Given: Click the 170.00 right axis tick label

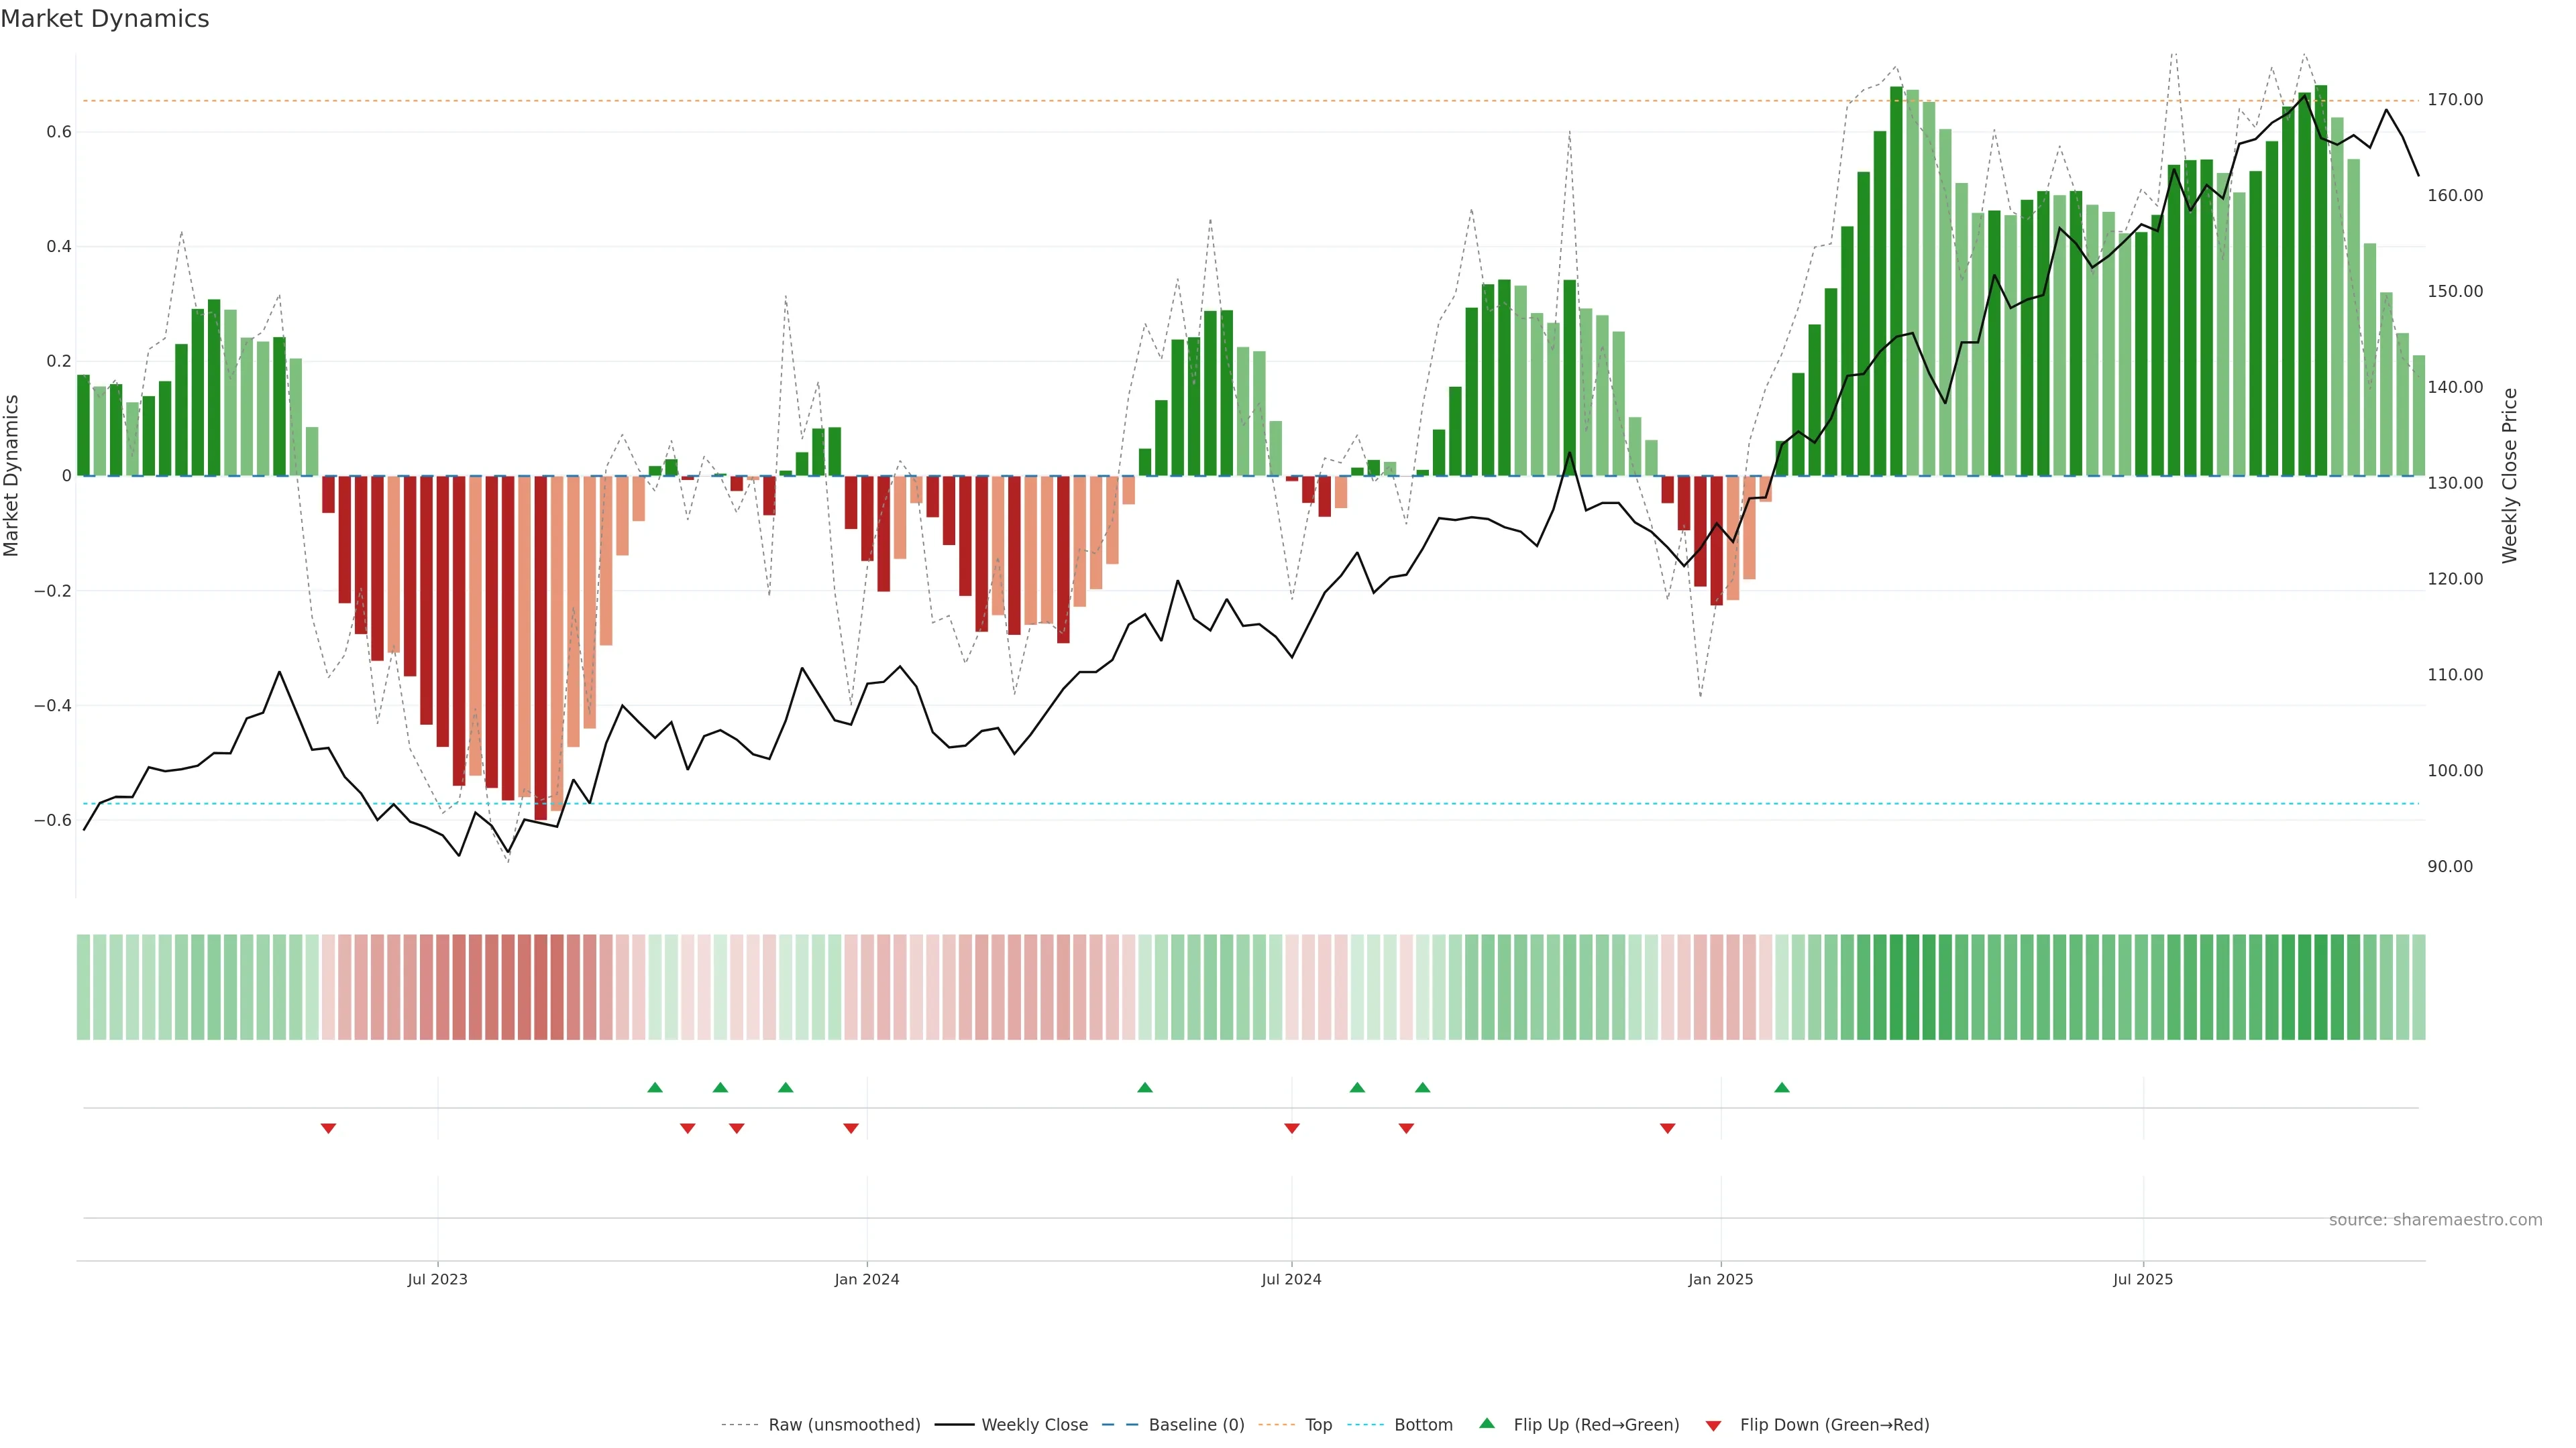Looking at the screenshot, I should click(x=2454, y=100).
